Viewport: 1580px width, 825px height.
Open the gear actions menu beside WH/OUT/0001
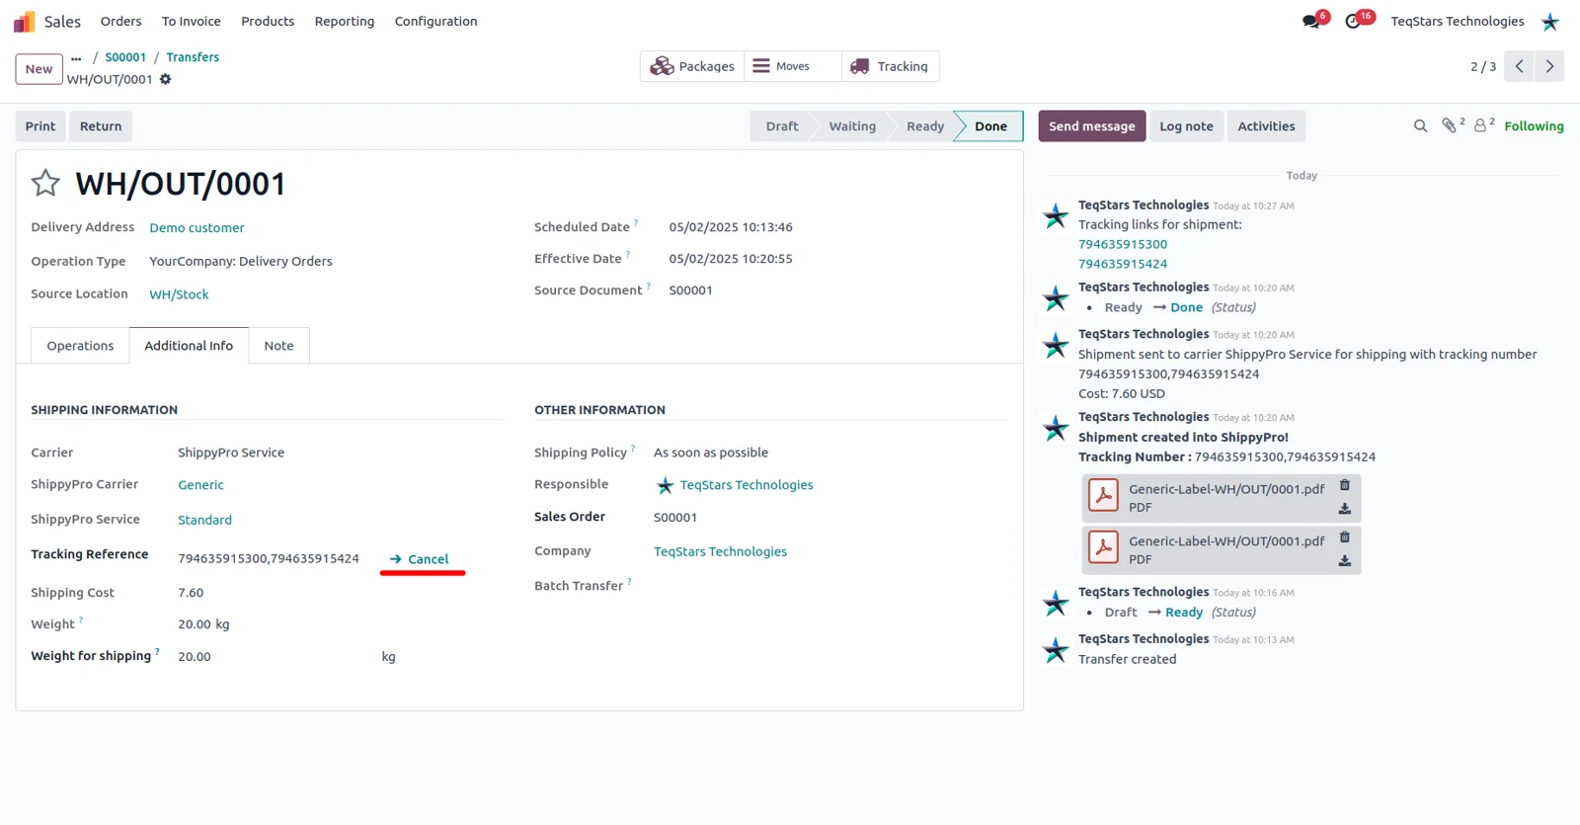[x=166, y=79]
